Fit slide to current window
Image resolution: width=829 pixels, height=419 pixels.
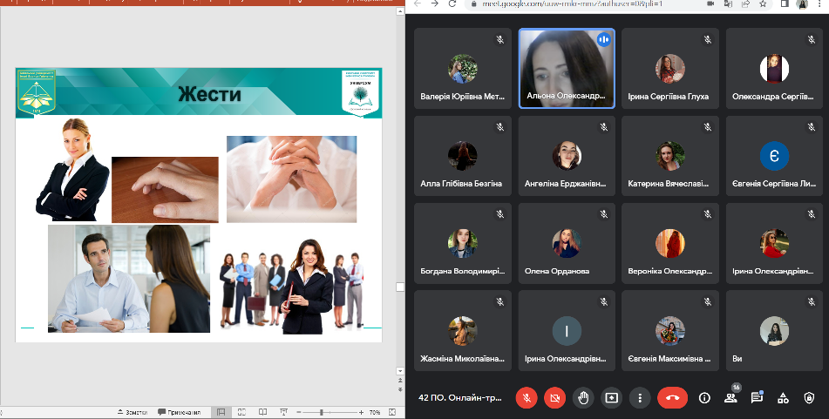tap(392, 412)
